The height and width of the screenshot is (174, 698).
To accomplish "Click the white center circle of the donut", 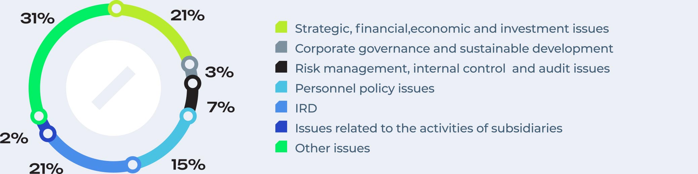I will tap(114, 88).
